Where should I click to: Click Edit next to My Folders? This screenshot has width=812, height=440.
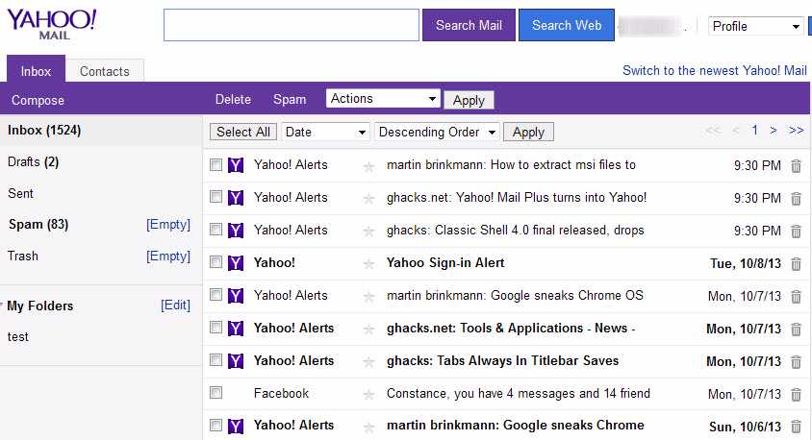tap(175, 306)
